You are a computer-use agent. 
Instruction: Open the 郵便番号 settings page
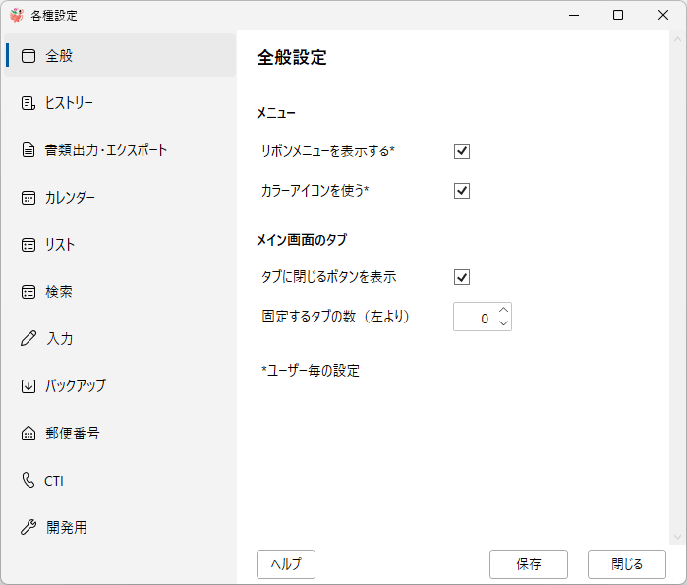coord(72,434)
